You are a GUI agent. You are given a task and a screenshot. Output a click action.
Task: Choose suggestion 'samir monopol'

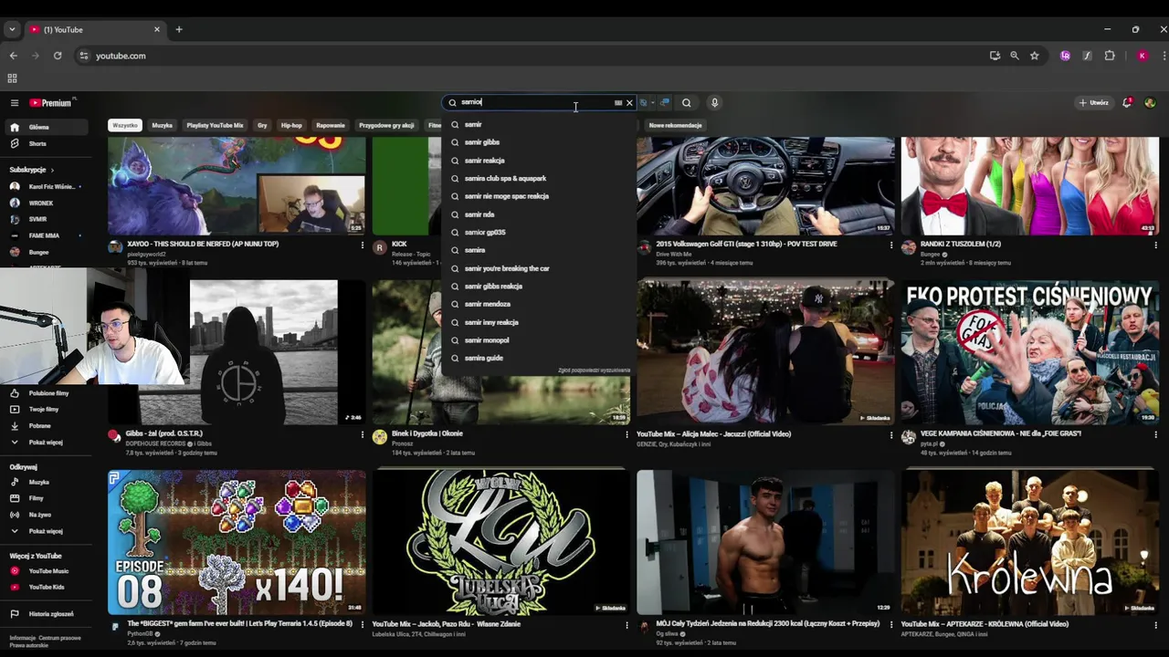(539, 340)
